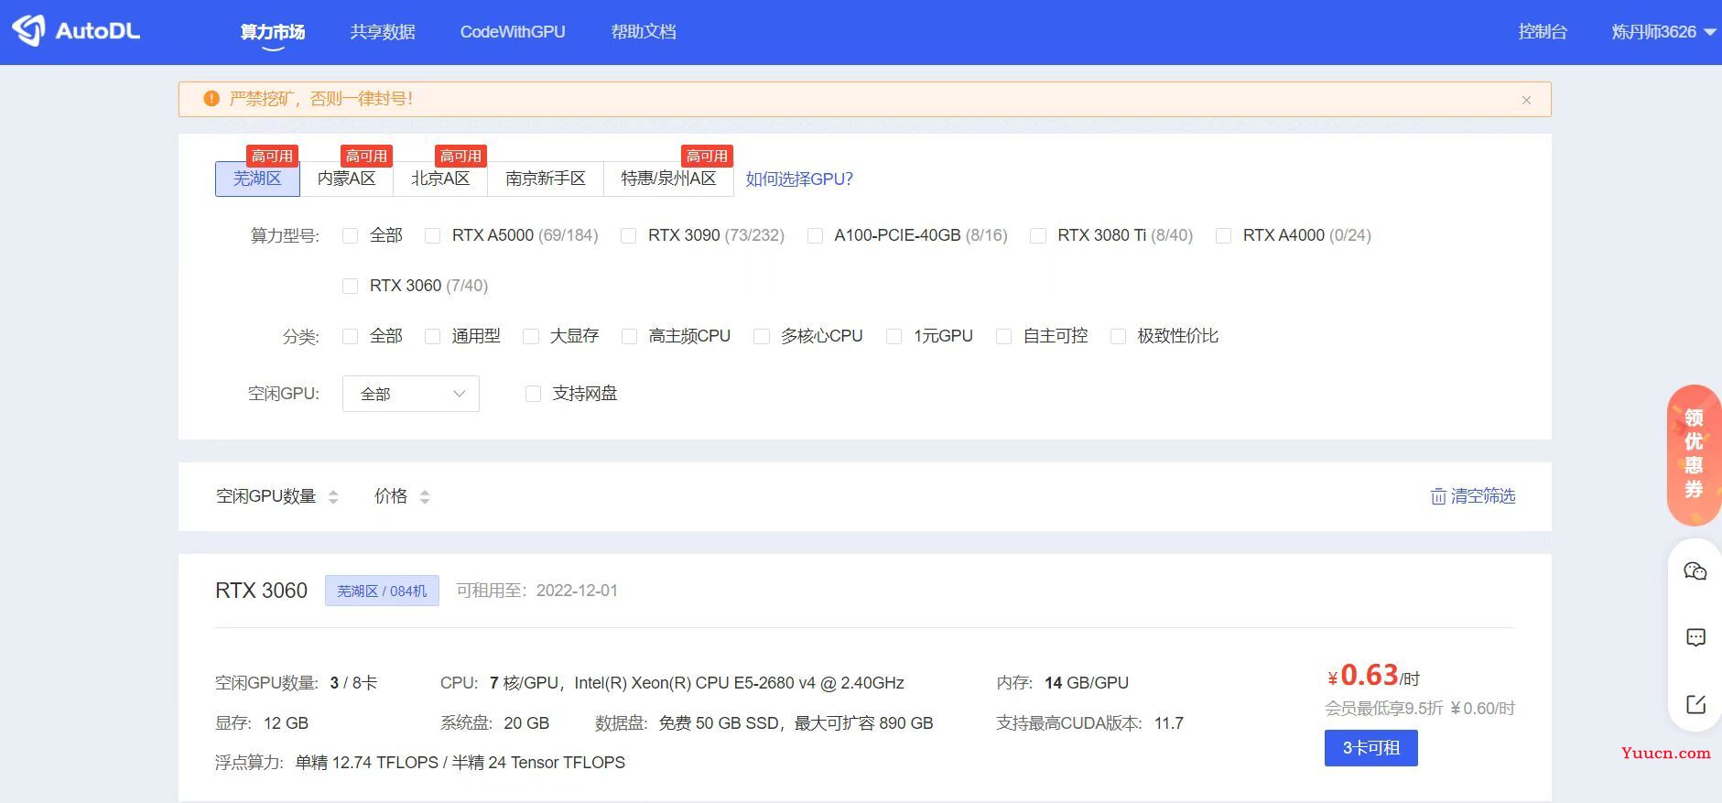Click the 3卡可租 rent button
The image size is (1722, 803).
point(1370,748)
